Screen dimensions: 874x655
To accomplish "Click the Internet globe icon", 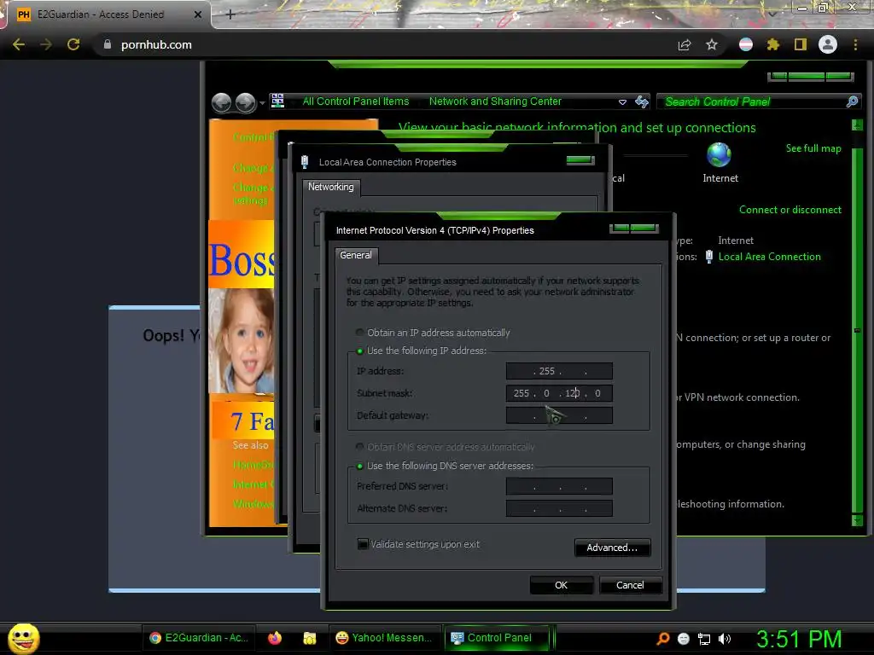I will [719, 155].
